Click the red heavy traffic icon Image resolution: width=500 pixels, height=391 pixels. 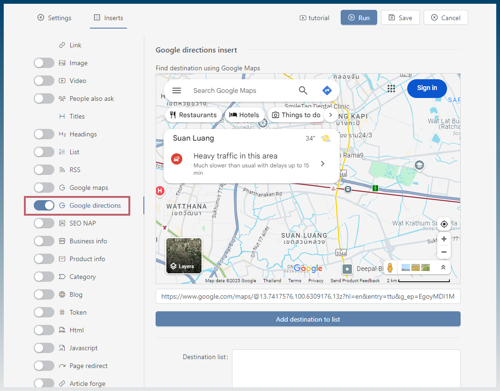point(177,159)
